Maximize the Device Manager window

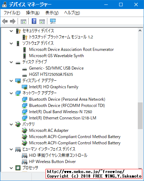tap(121, 4)
